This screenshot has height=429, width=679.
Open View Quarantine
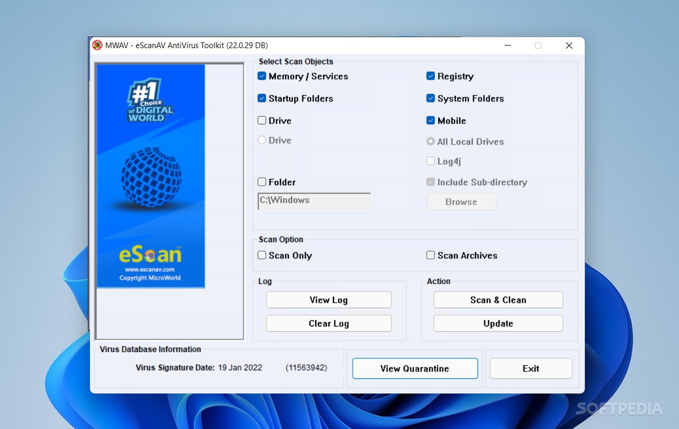415,368
